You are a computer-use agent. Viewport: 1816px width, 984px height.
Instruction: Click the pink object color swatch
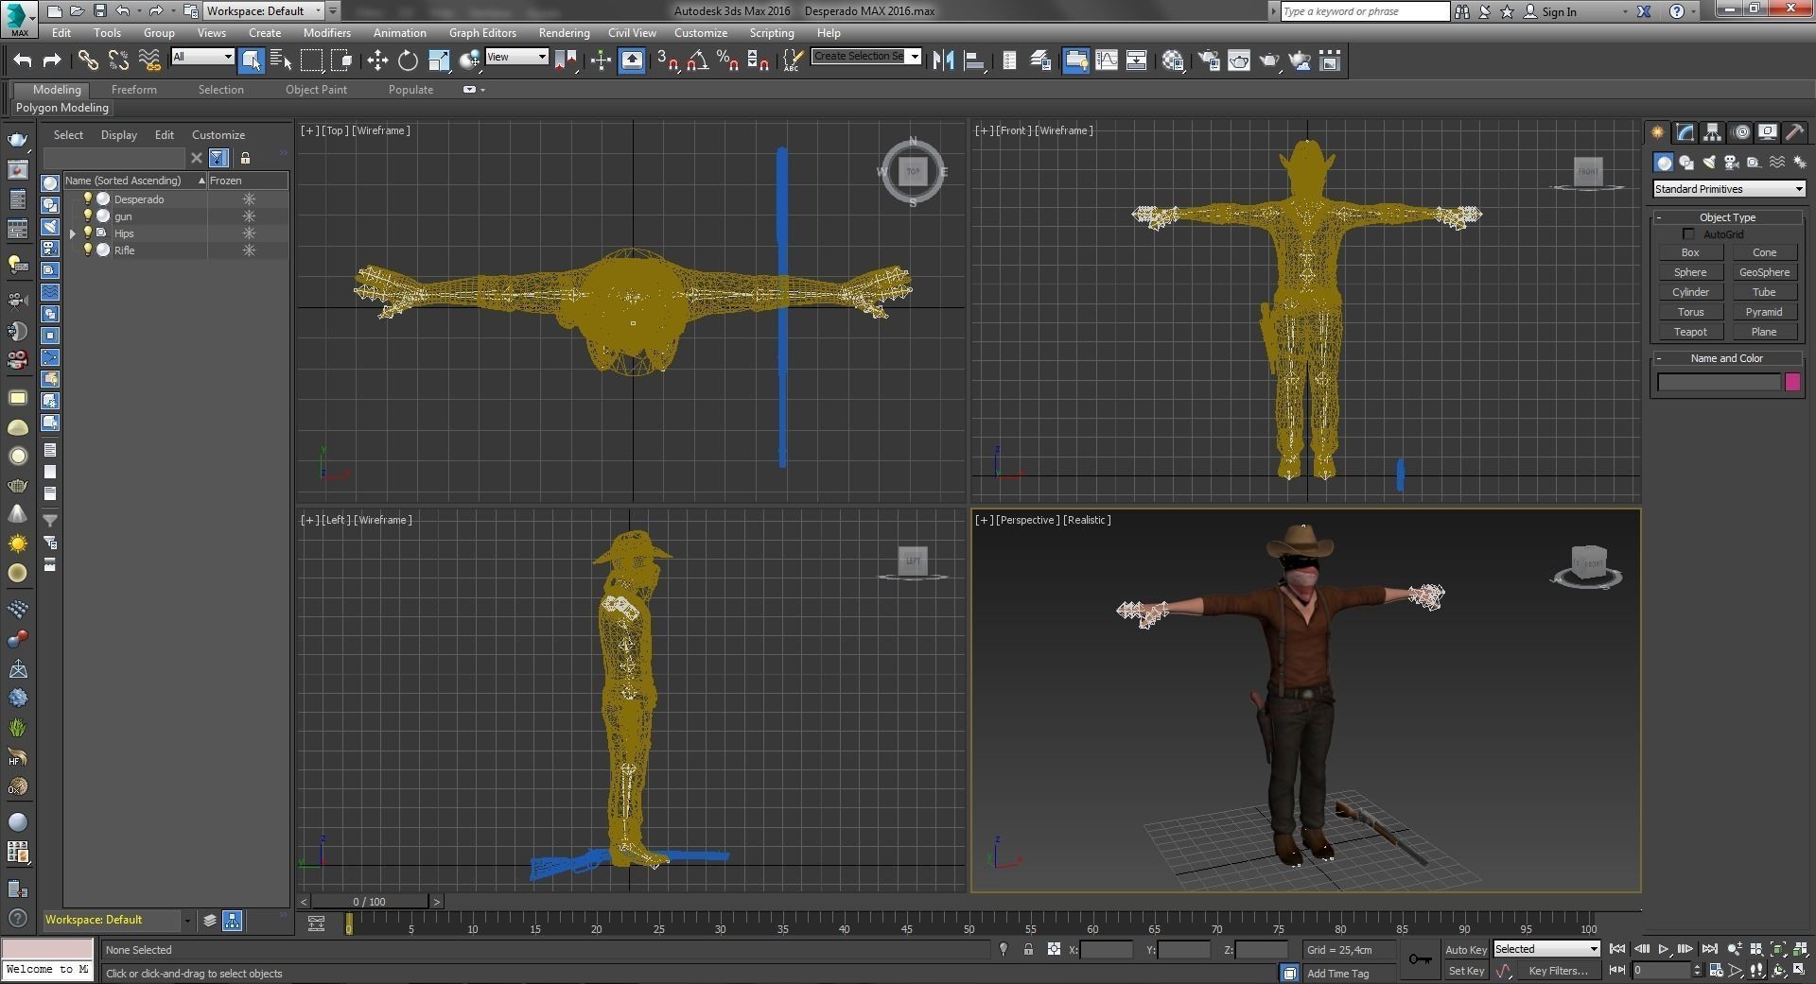coord(1791,382)
